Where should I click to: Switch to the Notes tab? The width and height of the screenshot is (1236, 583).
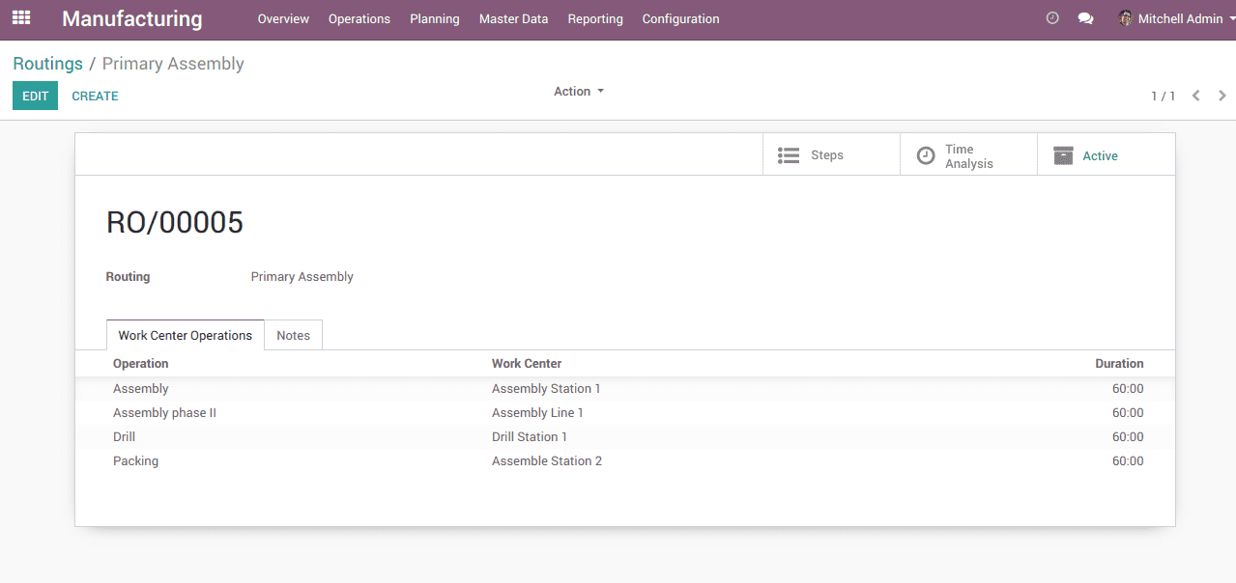pos(293,335)
